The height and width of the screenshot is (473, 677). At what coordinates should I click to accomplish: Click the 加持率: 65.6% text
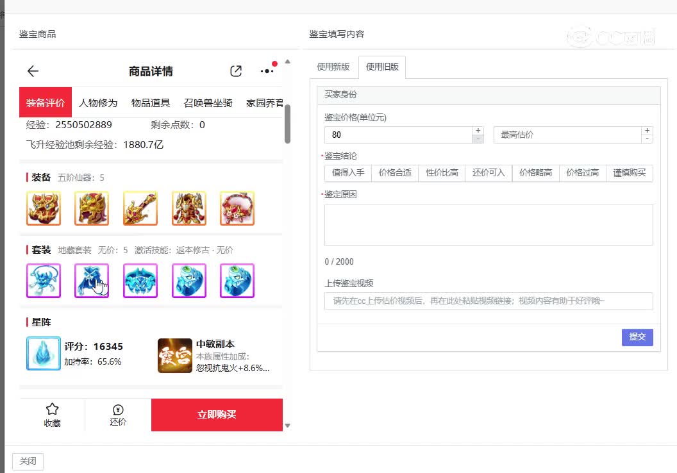pos(93,361)
